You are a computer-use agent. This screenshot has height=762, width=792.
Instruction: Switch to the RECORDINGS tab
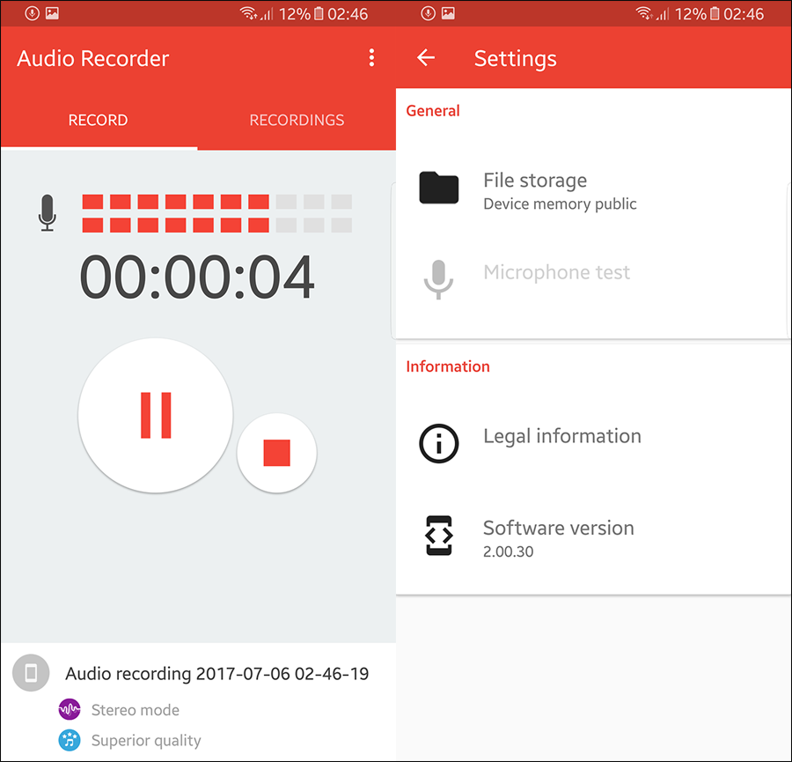click(x=297, y=120)
